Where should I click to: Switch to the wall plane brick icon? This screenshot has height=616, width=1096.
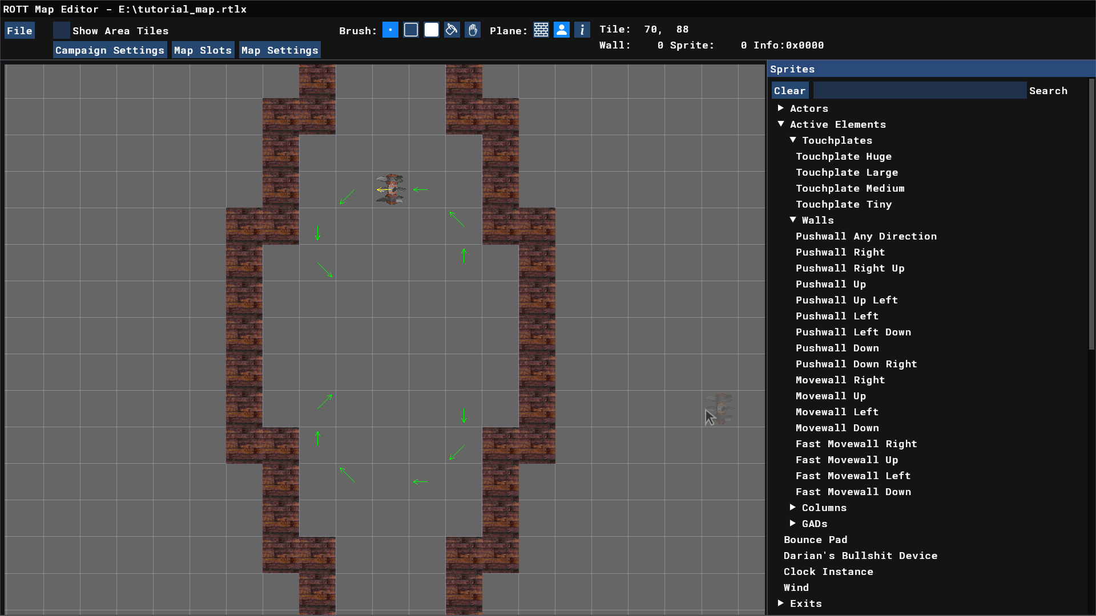click(x=541, y=30)
